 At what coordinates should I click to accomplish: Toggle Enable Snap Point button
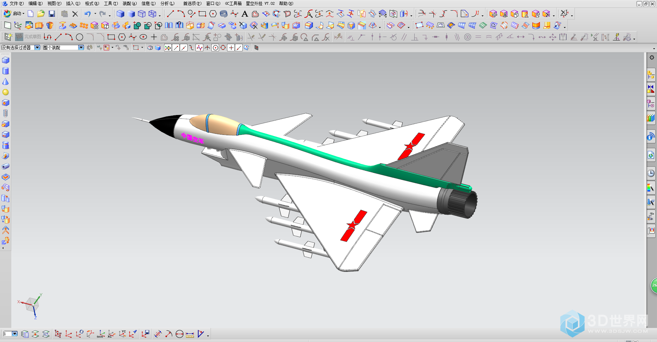[x=168, y=48]
